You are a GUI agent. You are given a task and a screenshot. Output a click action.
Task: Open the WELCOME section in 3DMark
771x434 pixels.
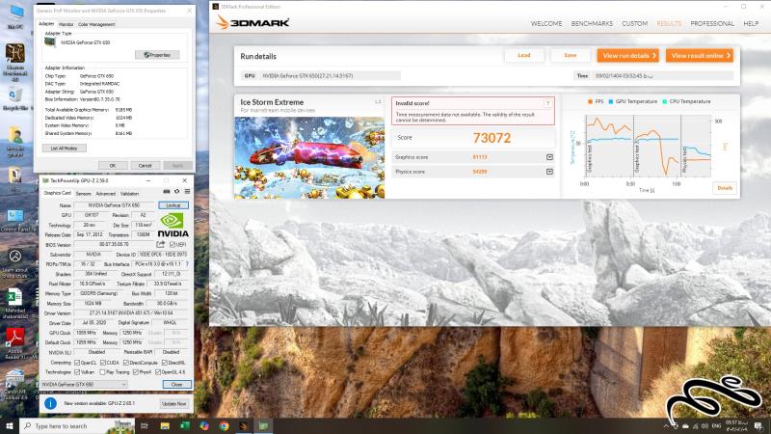pos(546,23)
